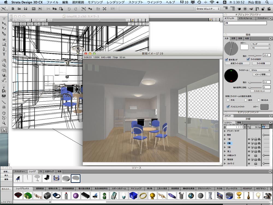Image resolution: width=273 pixels, height=205 pixels.
Task: Click the Wi-Fi icon in menu bar
Action: 212,2
